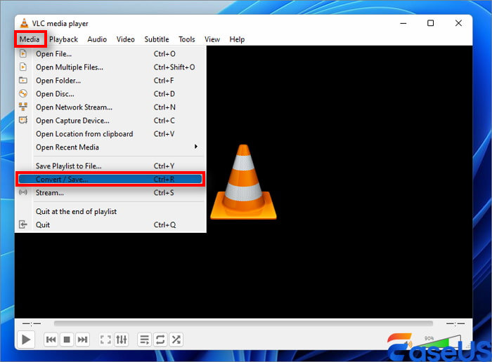Viewport: 492px width, 362px height.
Task: Show extended settings equalizer icon
Action: coord(122,340)
